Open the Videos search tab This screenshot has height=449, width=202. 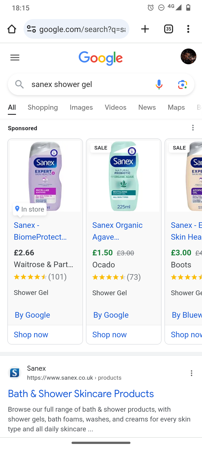click(x=115, y=107)
